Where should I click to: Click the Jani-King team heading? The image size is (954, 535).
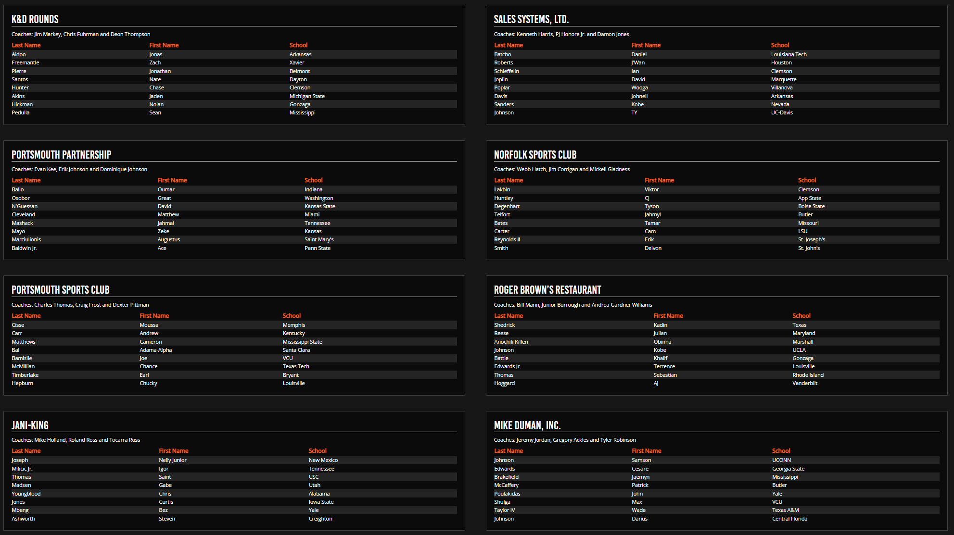click(30, 425)
